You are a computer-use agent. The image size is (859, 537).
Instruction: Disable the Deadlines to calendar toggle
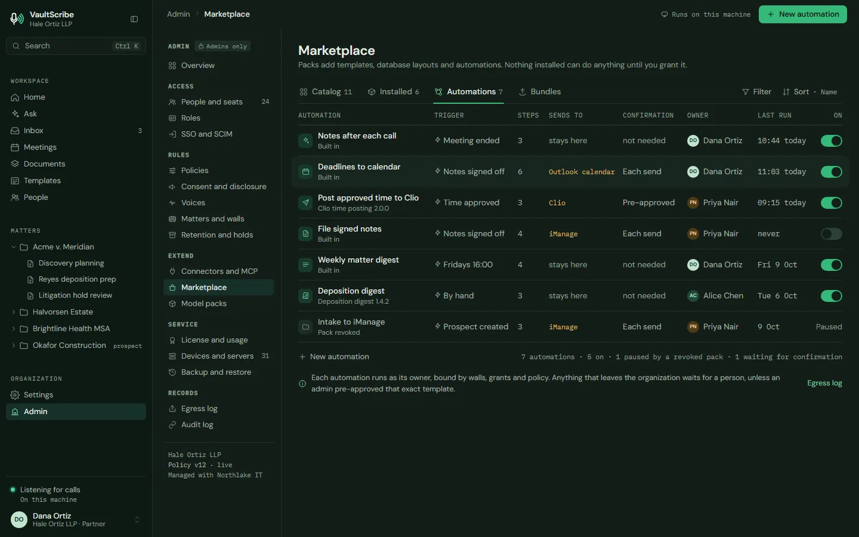pos(832,172)
